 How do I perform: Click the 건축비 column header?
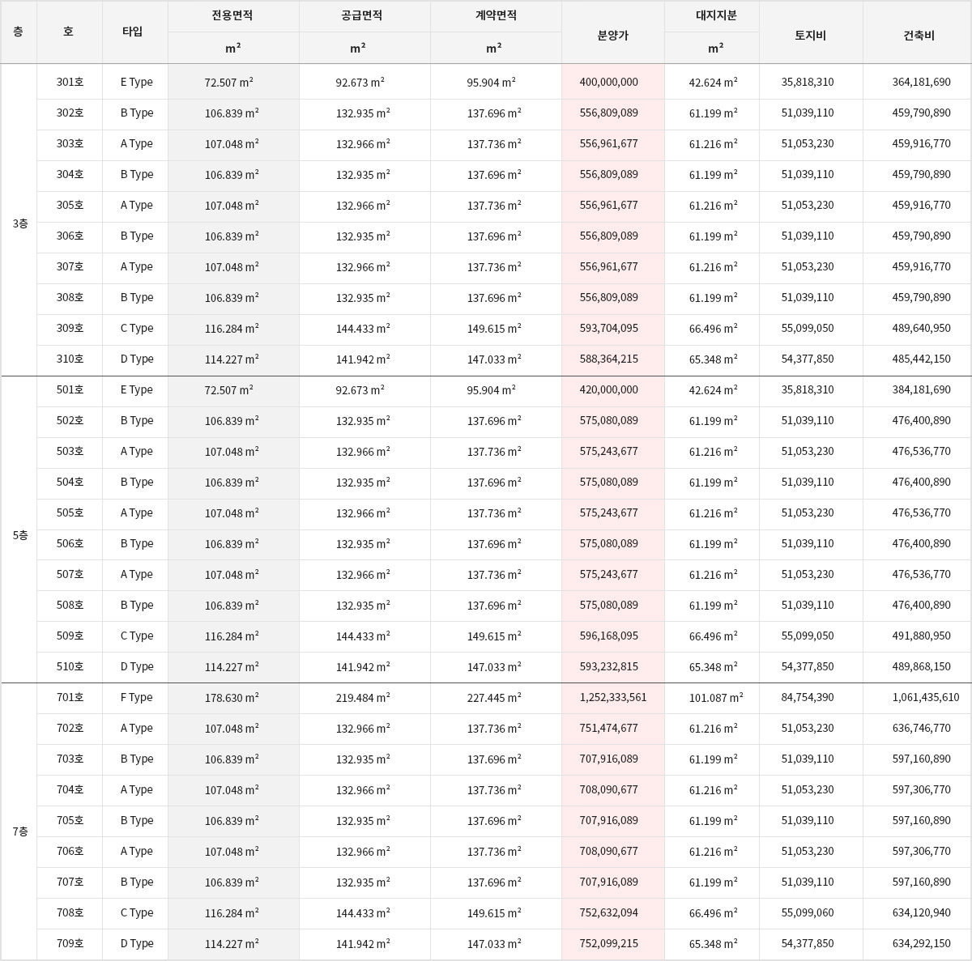pos(919,35)
